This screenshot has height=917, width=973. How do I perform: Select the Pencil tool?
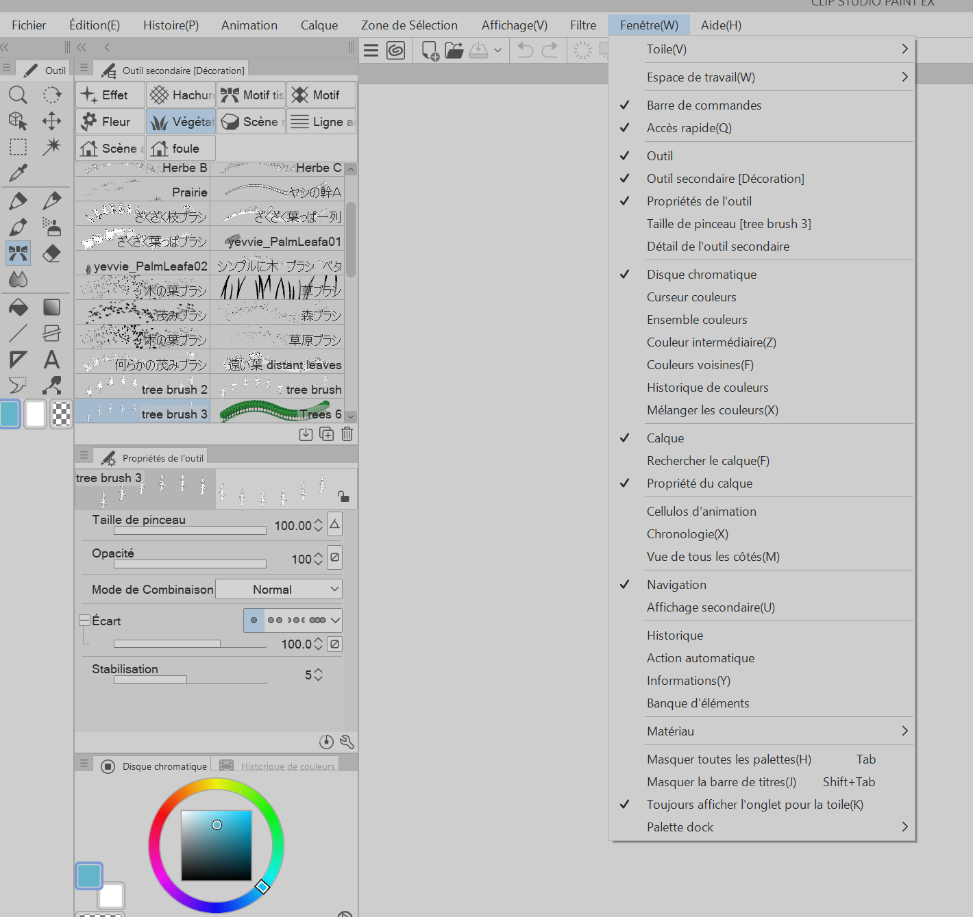[51, 201]
